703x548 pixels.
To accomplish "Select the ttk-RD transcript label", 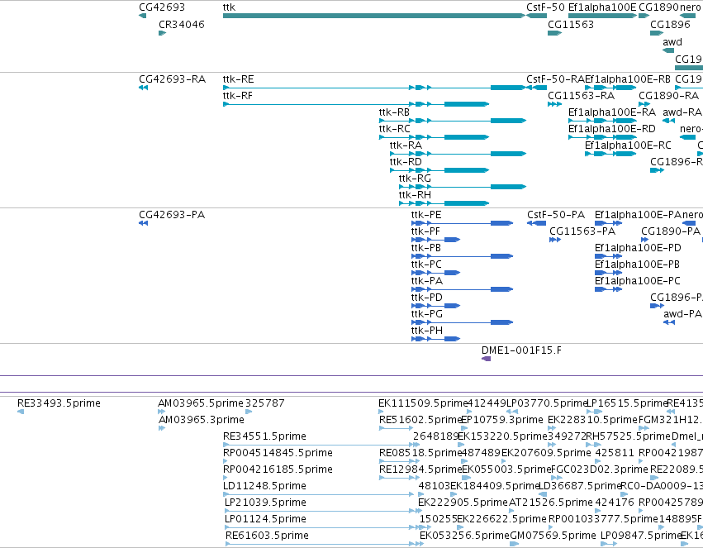I will 406,162.
